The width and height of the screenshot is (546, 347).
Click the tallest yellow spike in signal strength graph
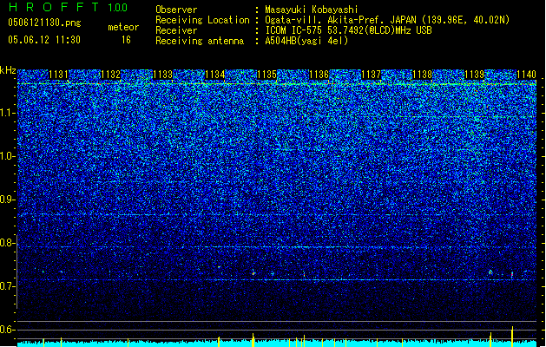coord(512,335)
